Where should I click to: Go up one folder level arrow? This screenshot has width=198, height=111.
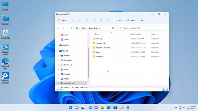[x=72, y=28]
